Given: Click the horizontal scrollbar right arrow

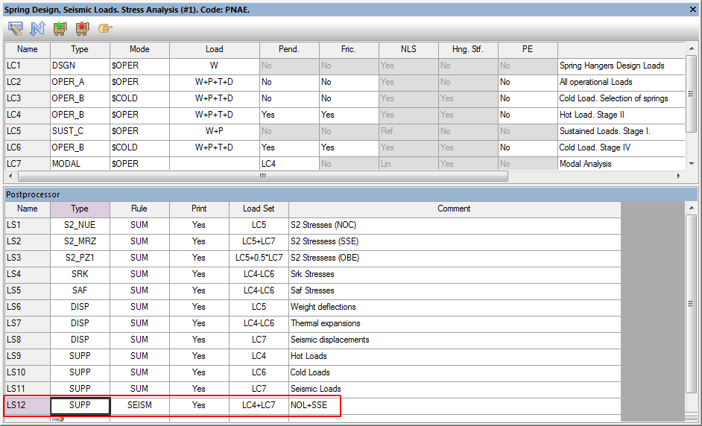Looking at the screenshot, I should click(678, 177).
